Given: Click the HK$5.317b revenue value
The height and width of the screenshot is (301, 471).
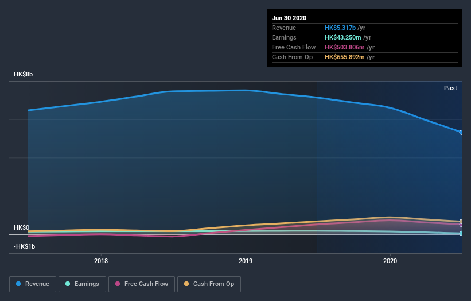Looking at the screenshot, I should pyautogui.click(x=340, y=28).
